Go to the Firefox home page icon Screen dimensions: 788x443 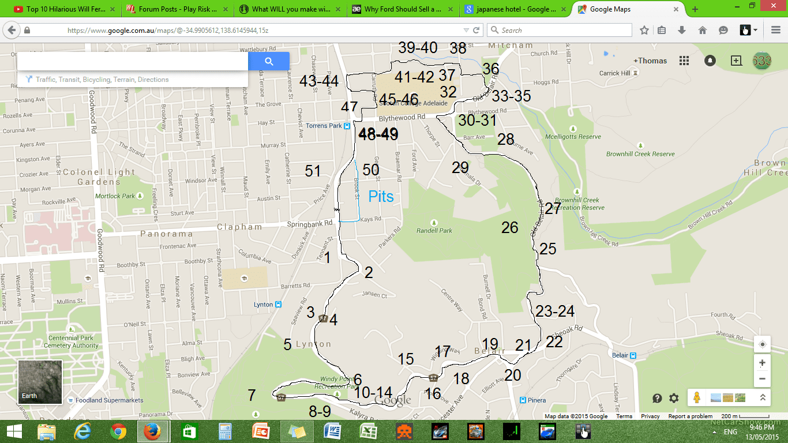[703, 31]
